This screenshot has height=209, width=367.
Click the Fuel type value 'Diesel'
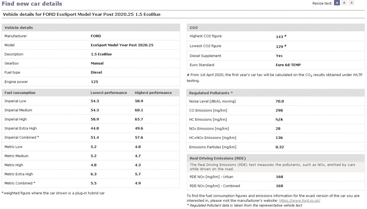(x=96, y=72)
